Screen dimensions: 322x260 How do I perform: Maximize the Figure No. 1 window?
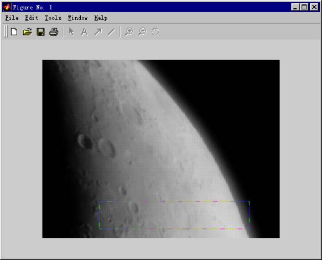point(304,7)
